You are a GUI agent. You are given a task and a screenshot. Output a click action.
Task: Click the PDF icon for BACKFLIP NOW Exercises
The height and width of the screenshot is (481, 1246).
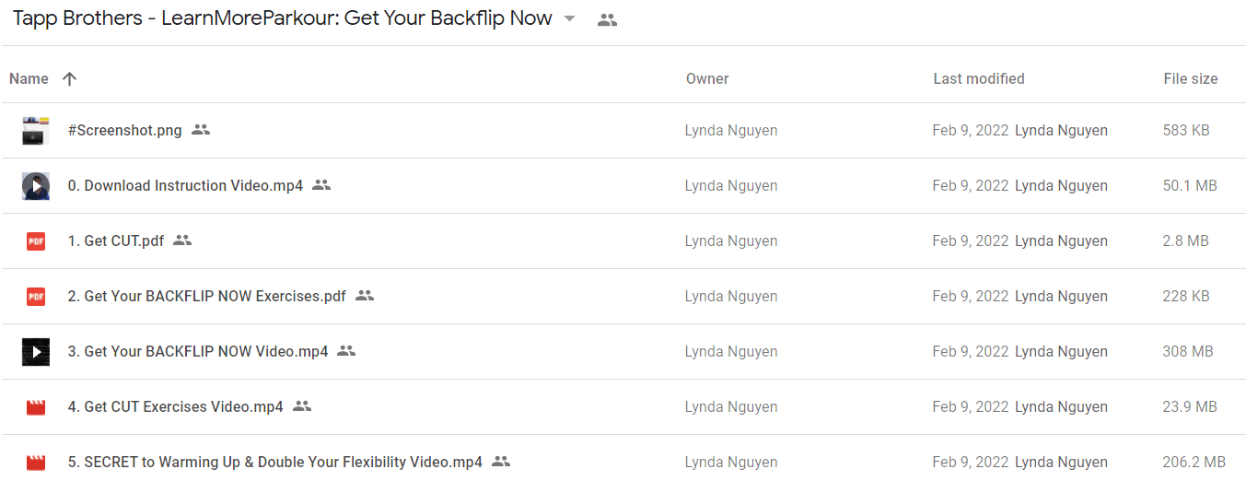[35, 297]
